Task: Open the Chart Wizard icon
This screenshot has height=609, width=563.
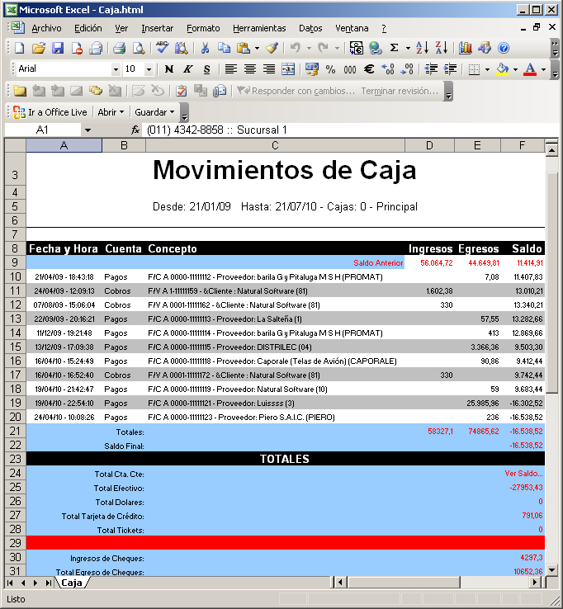Action: pos(465,48)
